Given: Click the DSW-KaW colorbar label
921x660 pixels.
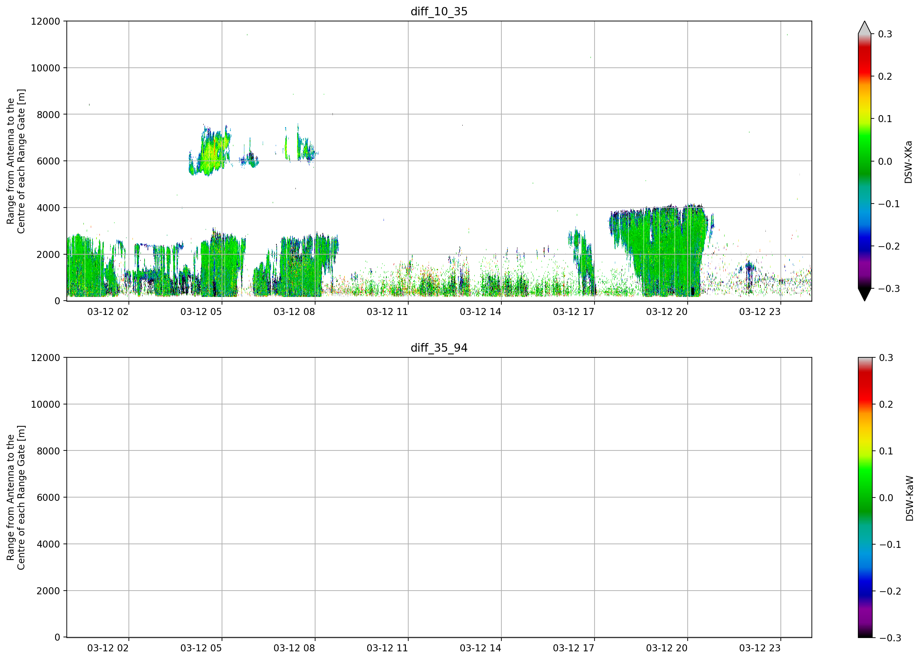Looking at the screenshot, I should (x=909, y=499).
